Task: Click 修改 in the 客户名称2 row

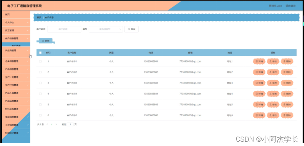Action: (273, 72)
